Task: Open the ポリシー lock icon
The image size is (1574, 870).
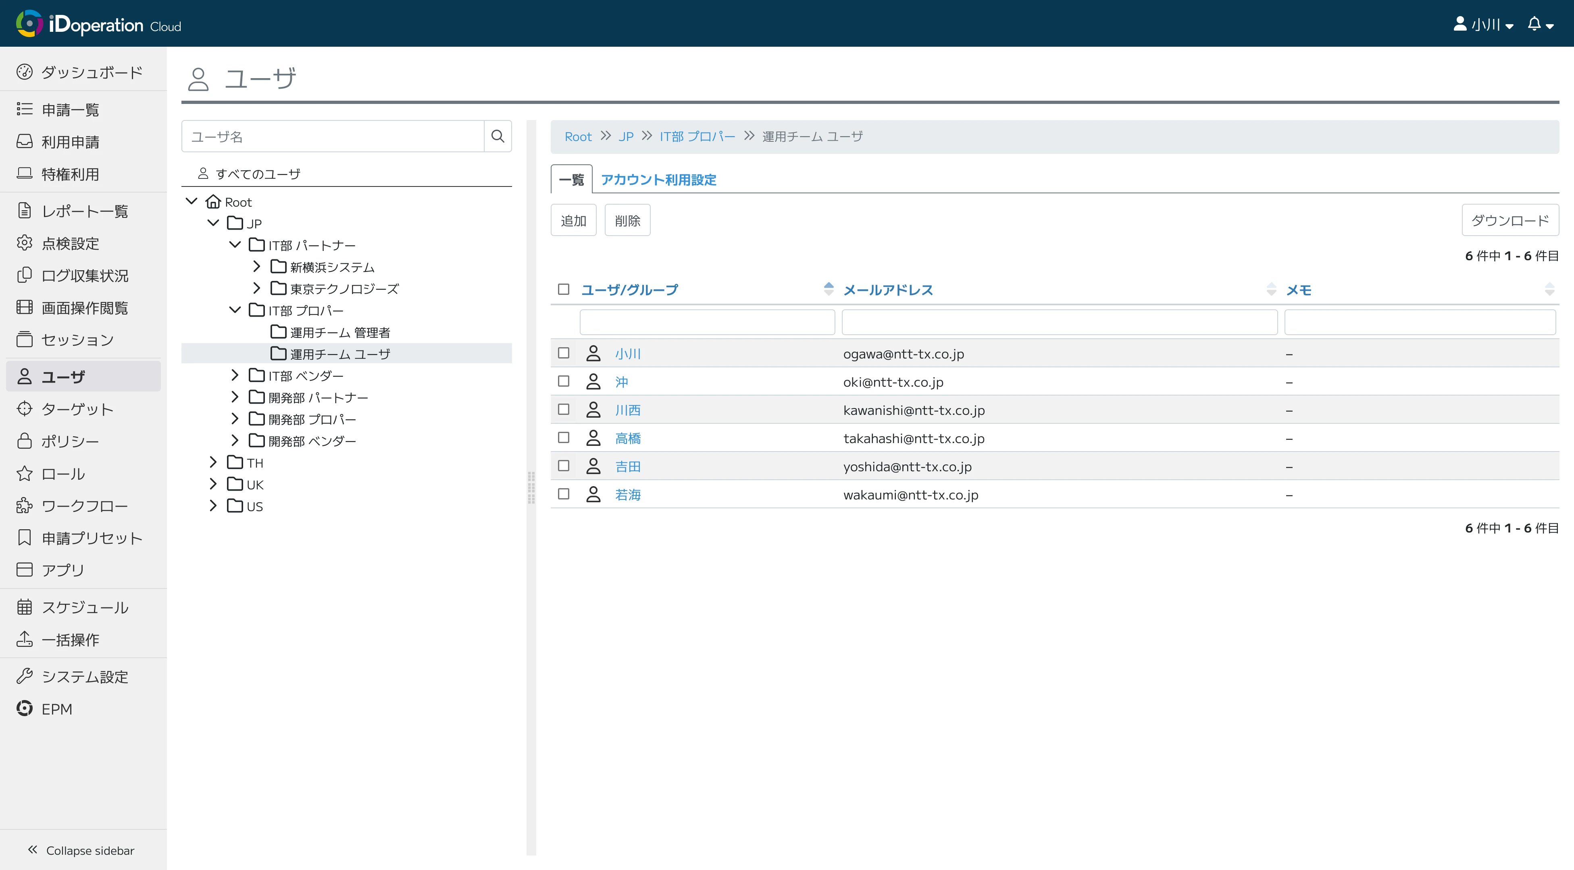Action: (x=25, y=441)
